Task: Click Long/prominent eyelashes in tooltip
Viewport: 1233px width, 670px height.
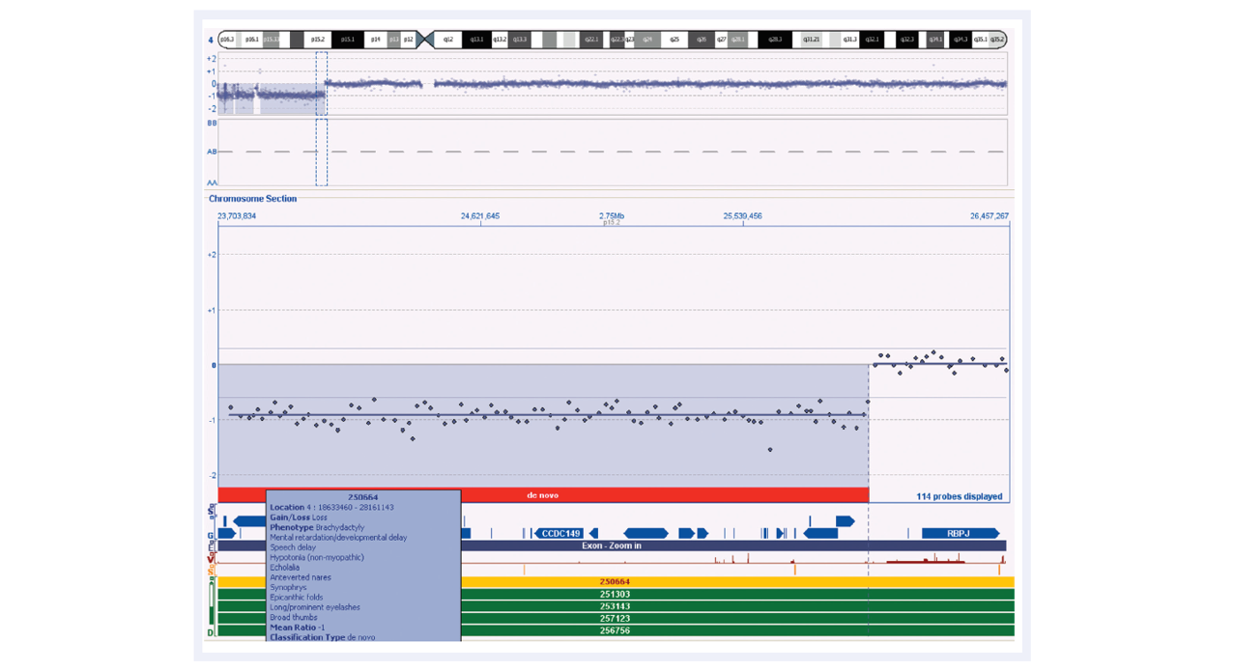Action: click(x=315, y=607)
